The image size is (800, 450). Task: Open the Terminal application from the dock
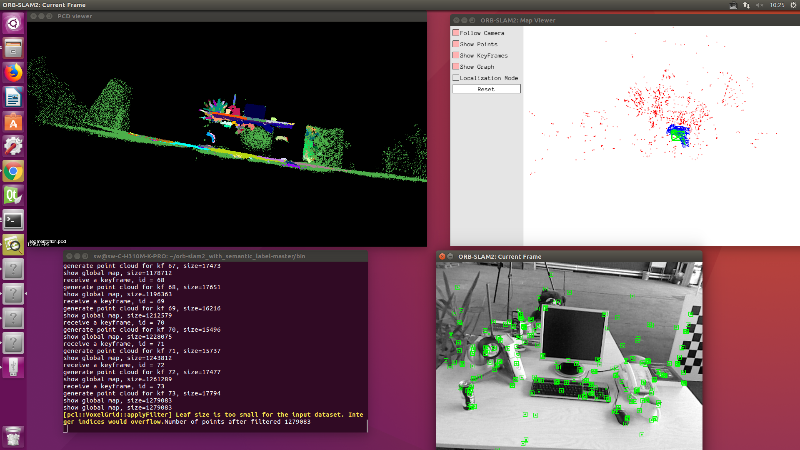(13, 220)
